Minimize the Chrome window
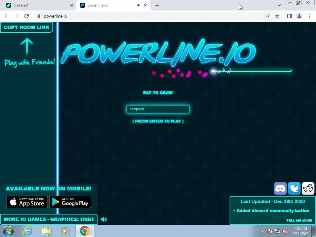 tap(290, 3)
